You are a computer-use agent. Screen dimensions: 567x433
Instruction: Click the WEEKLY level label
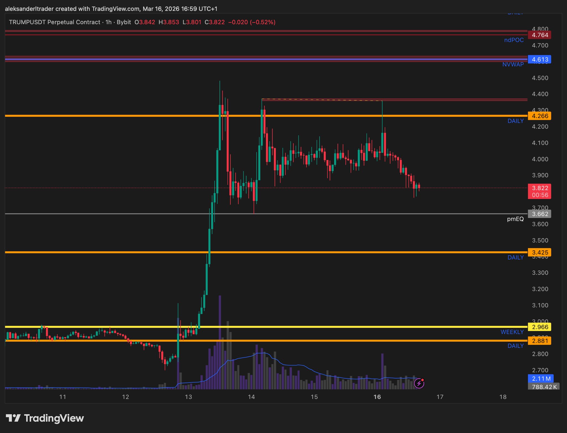click(512, 332)
